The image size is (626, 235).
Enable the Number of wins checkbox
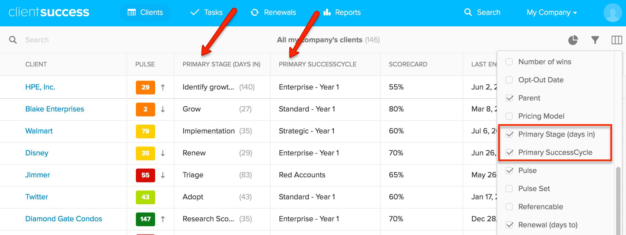(509, 61)
